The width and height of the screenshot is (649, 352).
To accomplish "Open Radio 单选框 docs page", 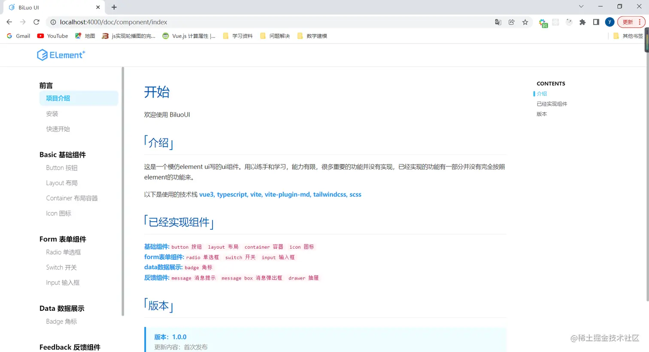I will tap(64, 252).
